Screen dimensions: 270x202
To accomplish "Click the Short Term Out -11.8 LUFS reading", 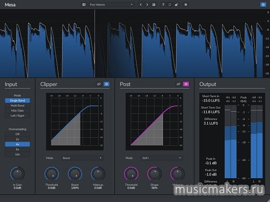I will tap(211, 112).
